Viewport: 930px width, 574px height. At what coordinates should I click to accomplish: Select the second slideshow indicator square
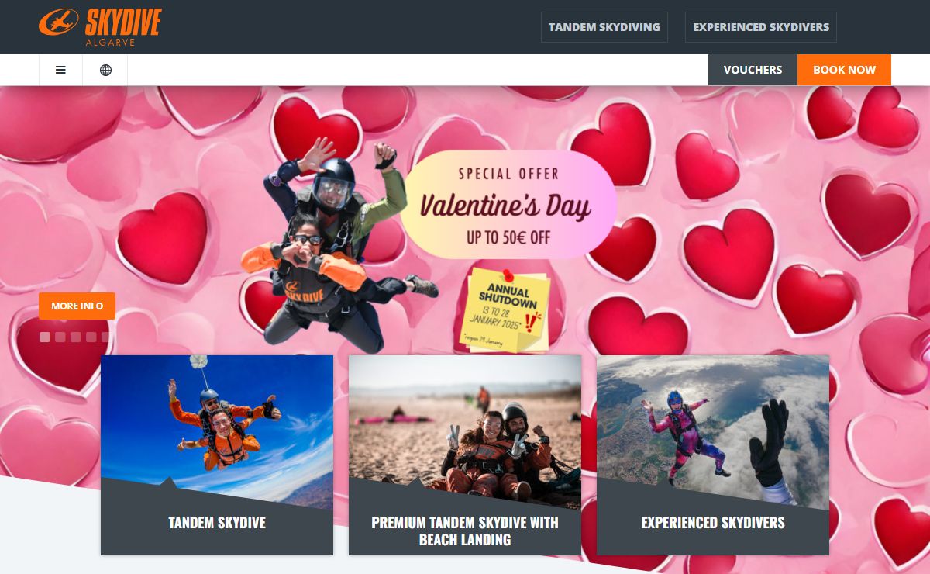(60, 337)
